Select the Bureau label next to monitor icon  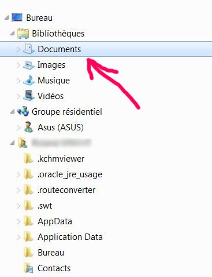(x=39, y=18)
